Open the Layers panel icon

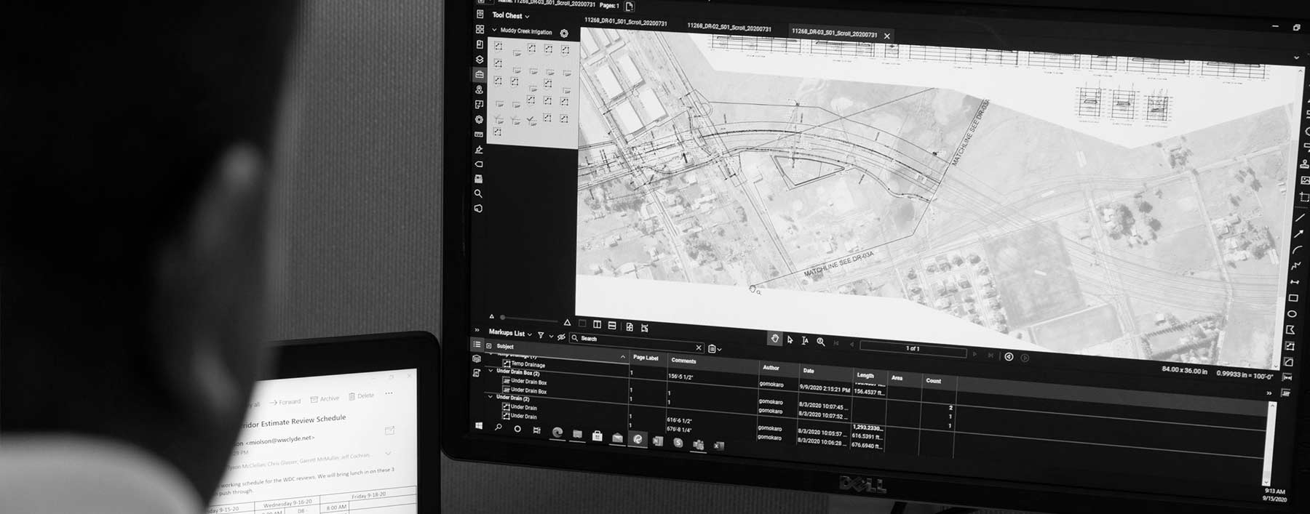480,60
